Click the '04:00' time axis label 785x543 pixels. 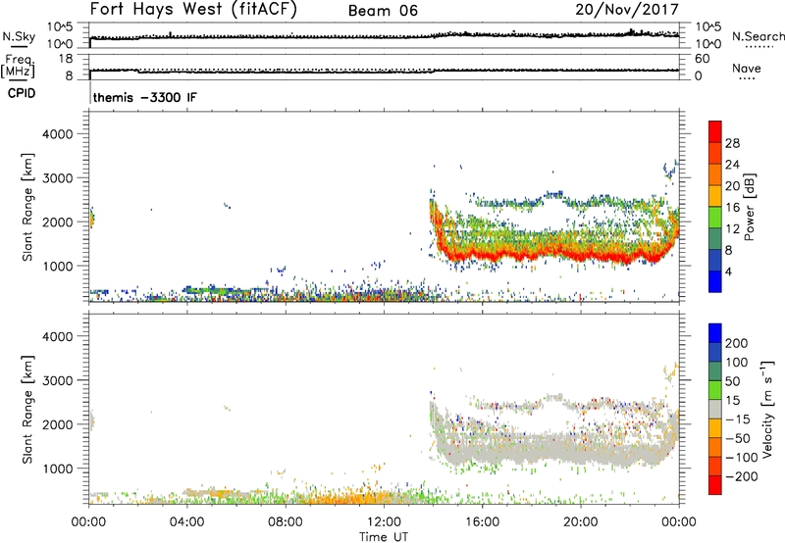186,522
